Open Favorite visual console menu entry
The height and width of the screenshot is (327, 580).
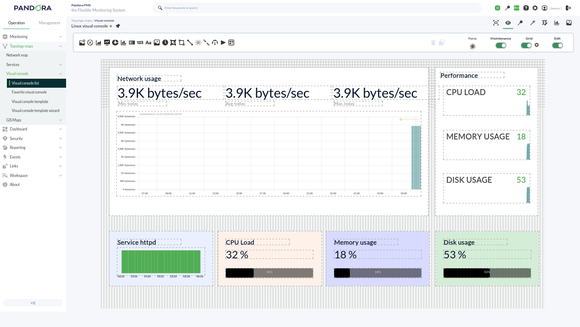click(x=29, y=92)
